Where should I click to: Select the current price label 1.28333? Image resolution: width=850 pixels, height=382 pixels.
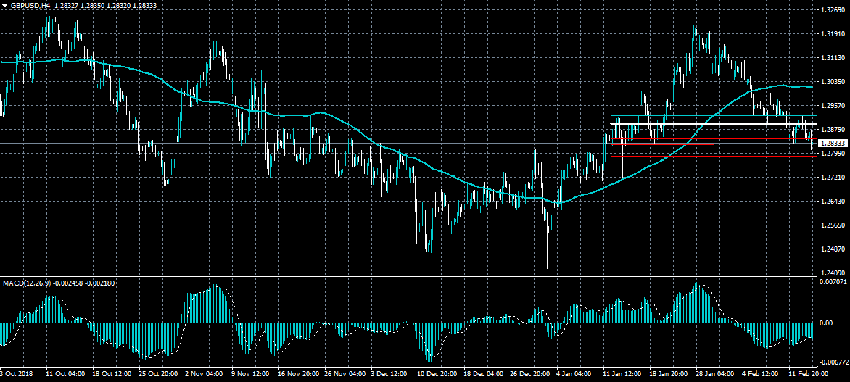point(834,144)
